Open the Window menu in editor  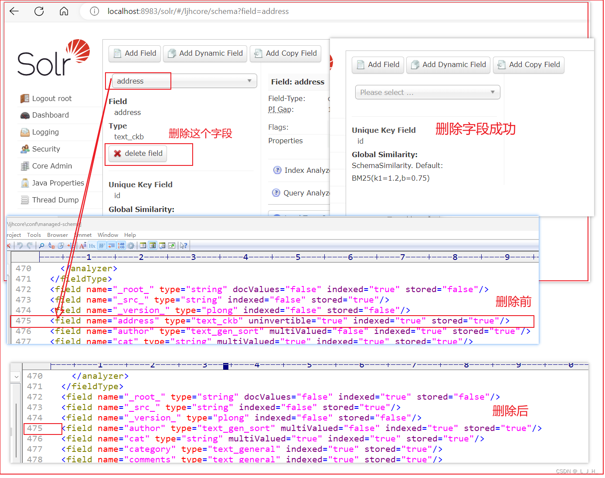click(x=108, y=235)
